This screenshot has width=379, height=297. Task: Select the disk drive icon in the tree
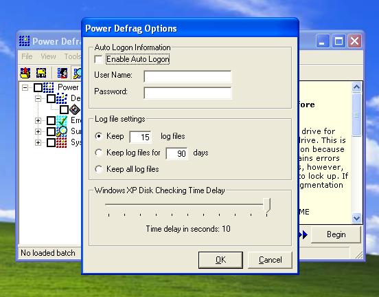click(75, 109)
